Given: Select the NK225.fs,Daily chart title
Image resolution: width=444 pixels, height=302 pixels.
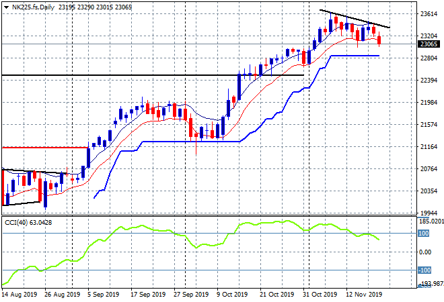Looking at the screenshot, I should click(33, 7).
